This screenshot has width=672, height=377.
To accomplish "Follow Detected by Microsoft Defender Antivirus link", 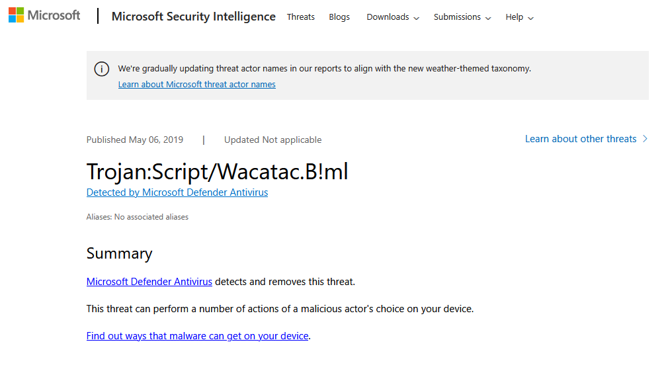I will pyautogui.click(x=177, y=192).
